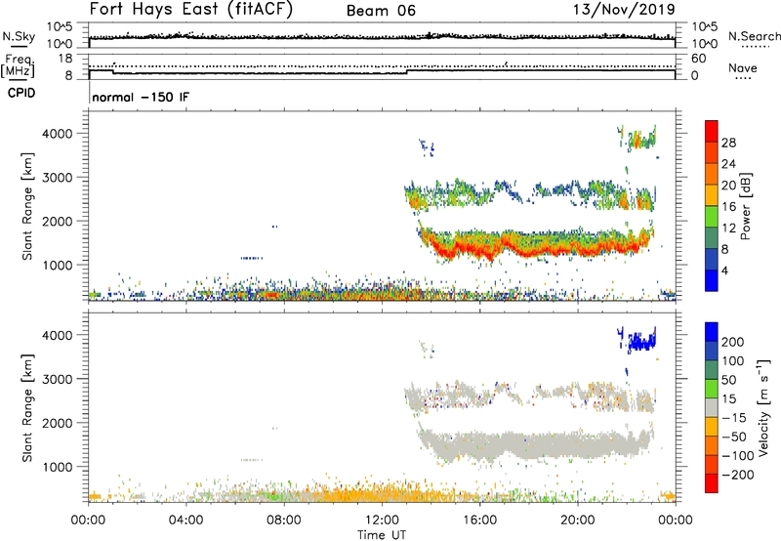Click the "Time UT" axis label
This screenshot has height=541, width=781.
point(382,535)
